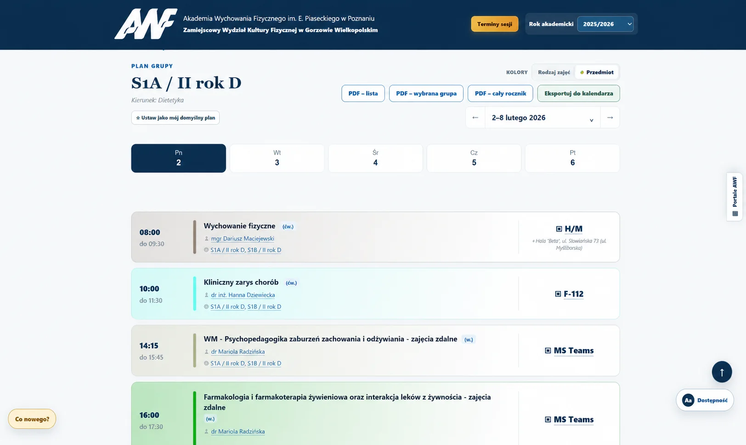Viewport: 746px width, 445px height.
Task: Open dr inż. Hanna Dziewiecka link
Action: 243,295
